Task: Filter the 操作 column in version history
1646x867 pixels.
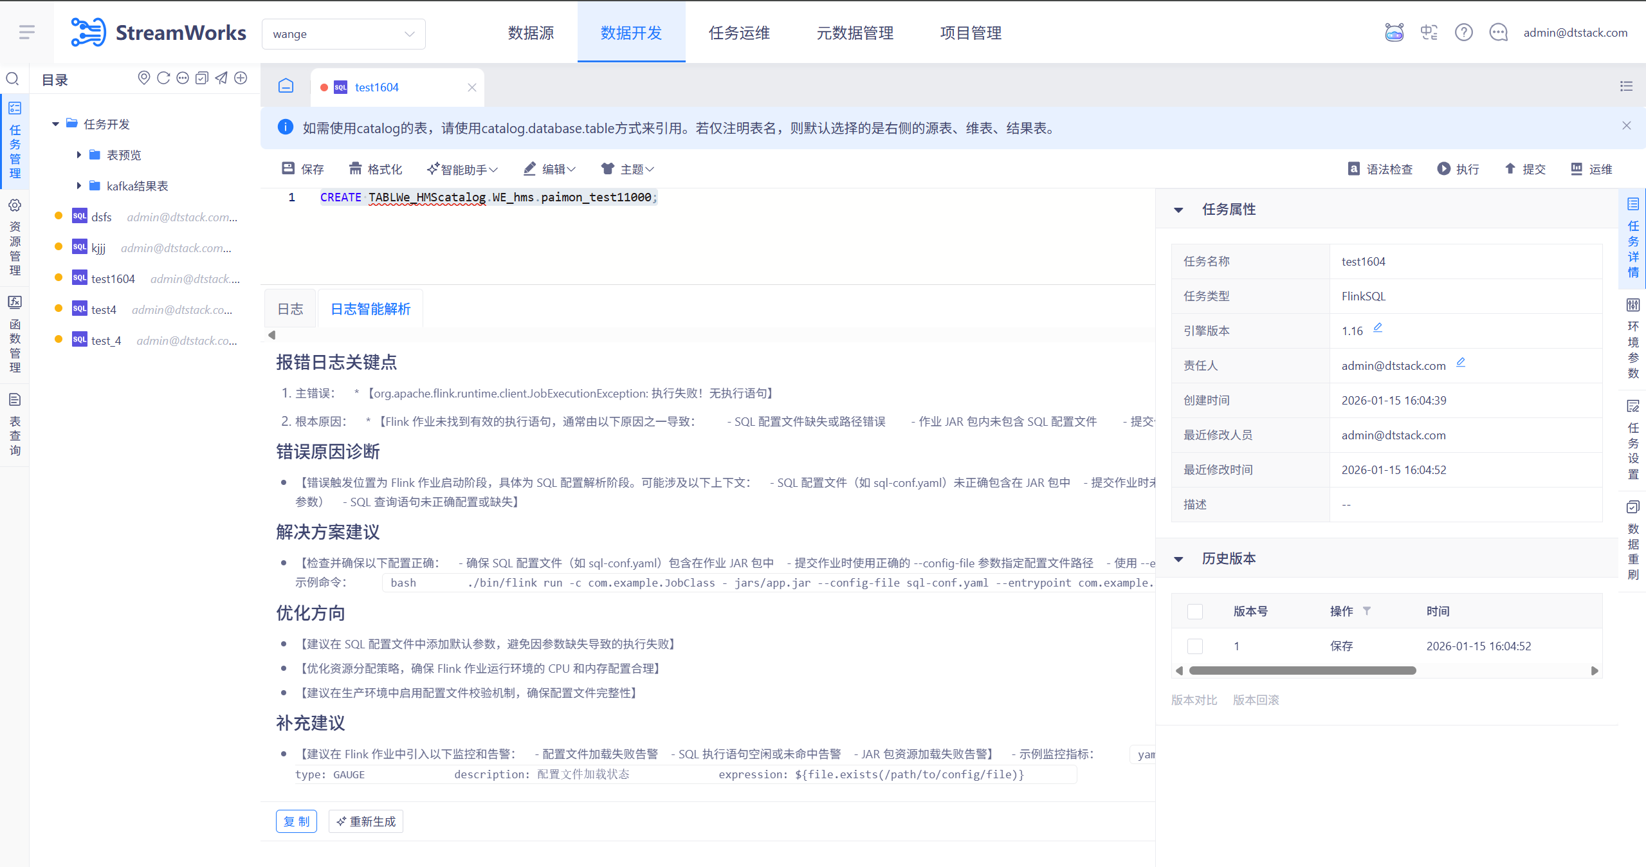Action: tap(1367, 611)
